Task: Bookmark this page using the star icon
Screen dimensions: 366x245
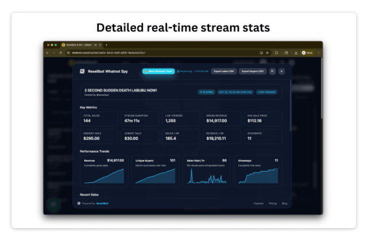Action: coord(268,52)
